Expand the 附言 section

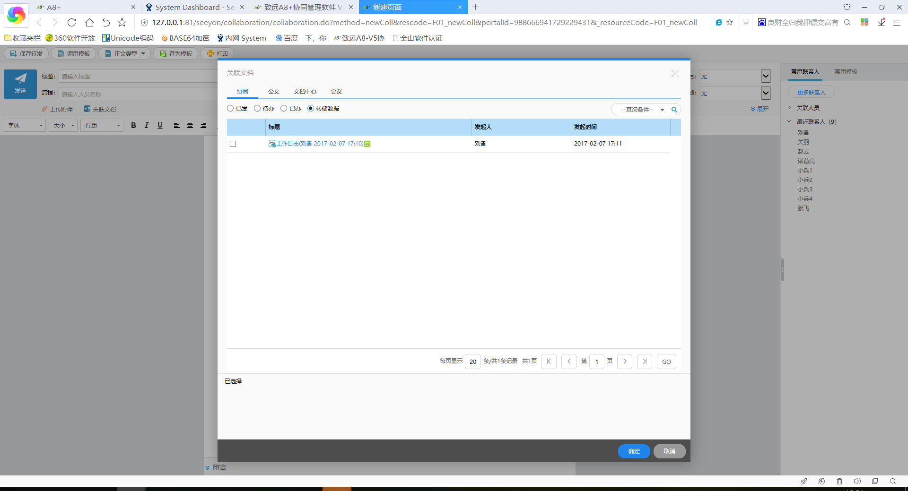click(x=216, y=467)
